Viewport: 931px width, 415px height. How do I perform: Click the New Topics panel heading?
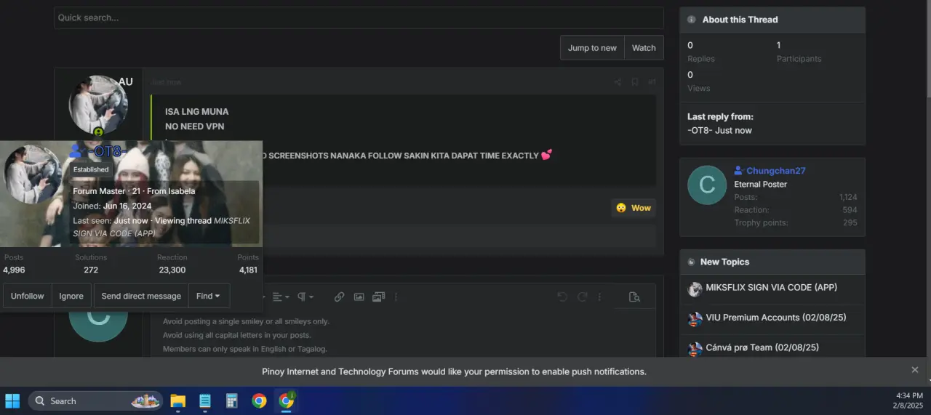point(724,262)
